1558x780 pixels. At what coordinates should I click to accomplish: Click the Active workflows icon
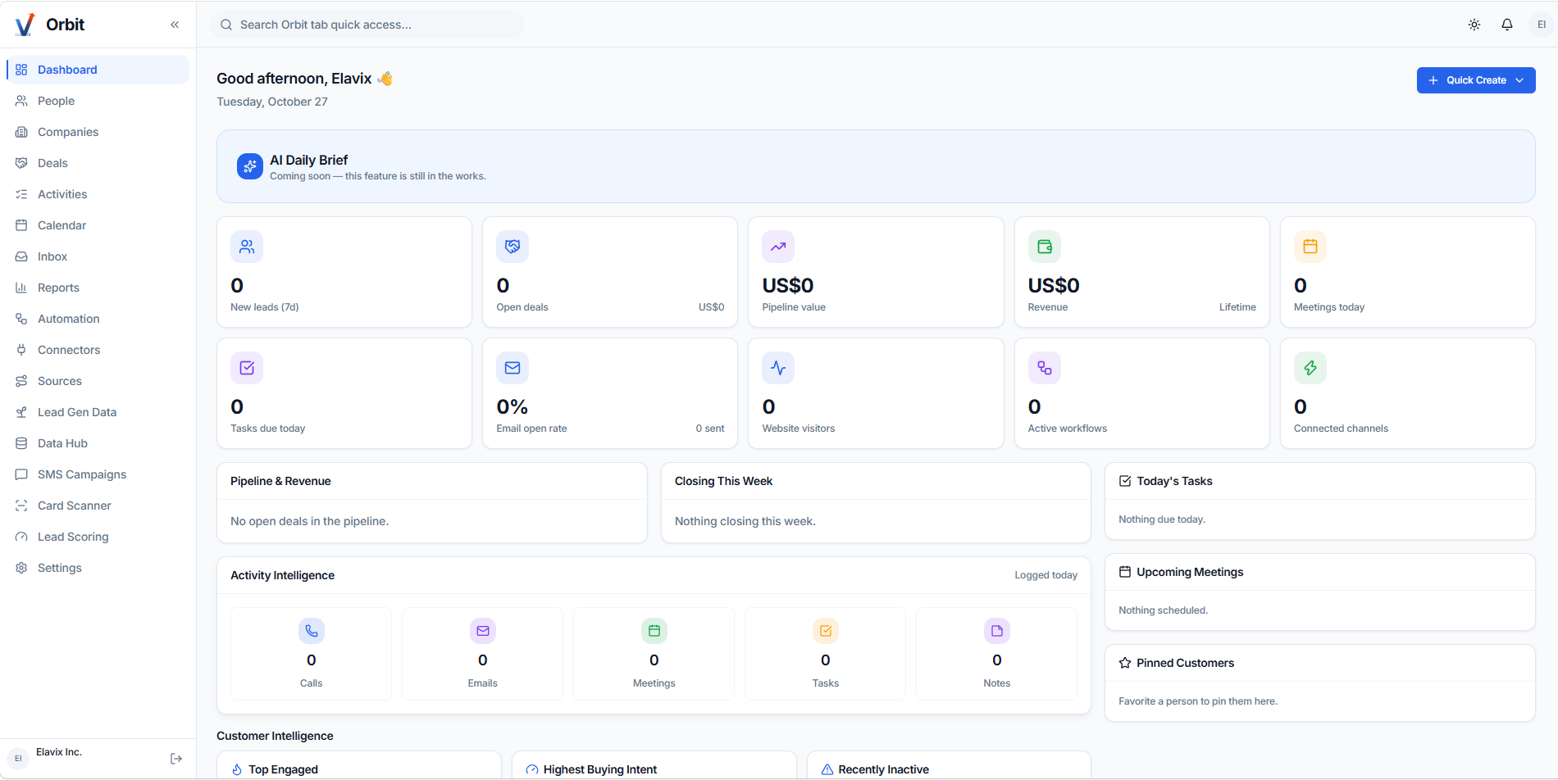tap(1045, 368)
